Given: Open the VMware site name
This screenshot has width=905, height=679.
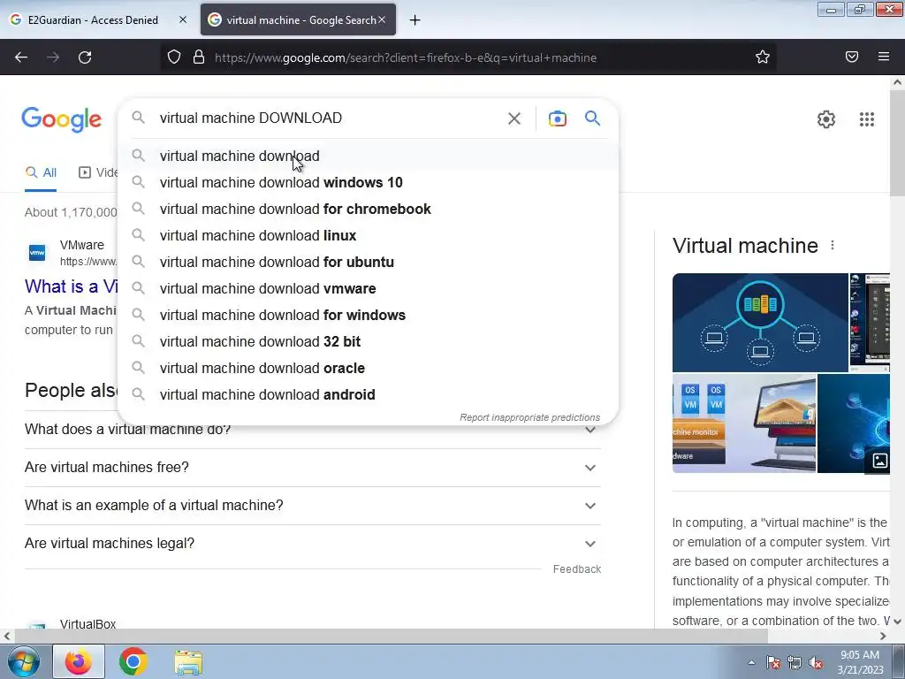Looking at the screenshot, I should [x=82, y=245].
